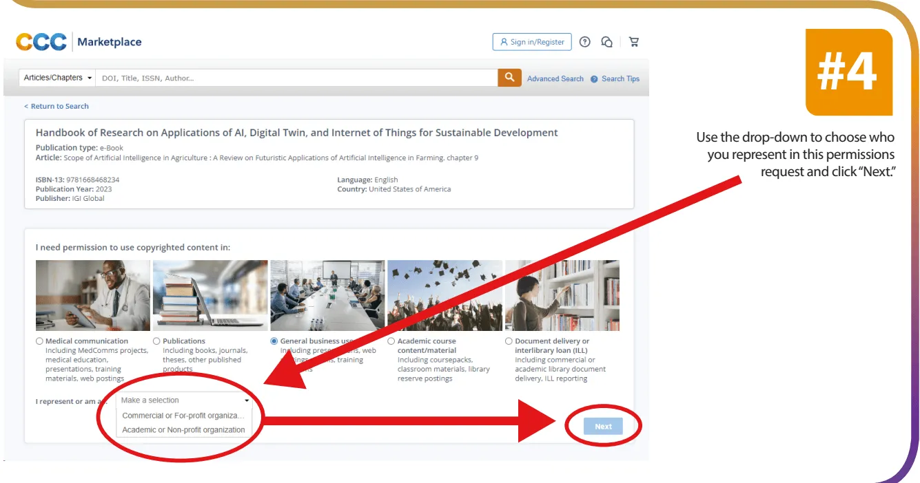Viewport: 920px width, 483px height.
Task: Click the Return to Search link
Action: click(56, 106)
